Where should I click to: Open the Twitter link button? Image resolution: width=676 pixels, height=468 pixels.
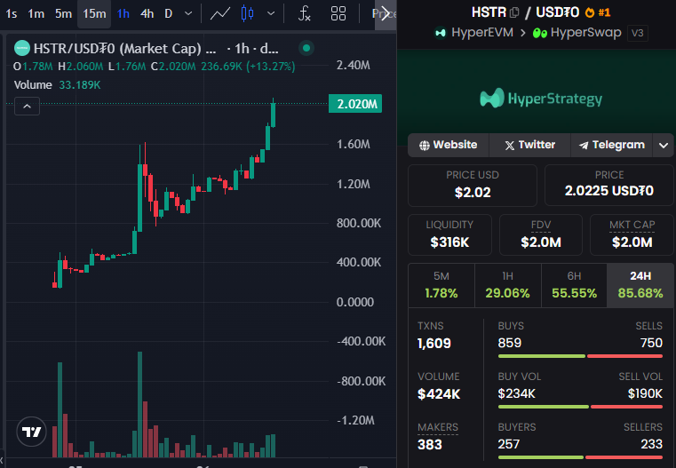click(529, 145)
